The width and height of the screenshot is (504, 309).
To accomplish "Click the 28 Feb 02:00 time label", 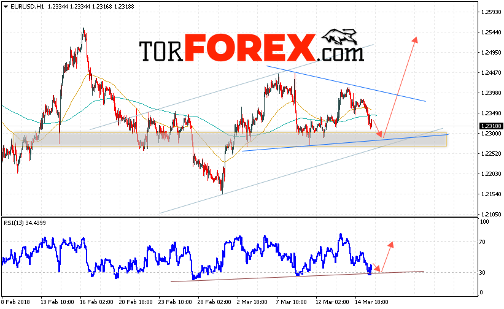I will [x=214, y=302].
